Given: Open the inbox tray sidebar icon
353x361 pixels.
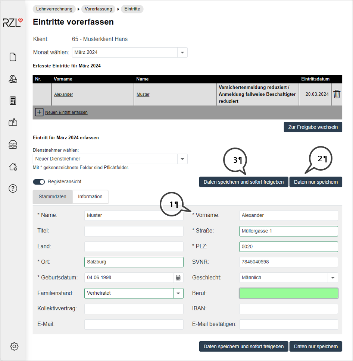Looking at the screenshot, I should (13, 145).
